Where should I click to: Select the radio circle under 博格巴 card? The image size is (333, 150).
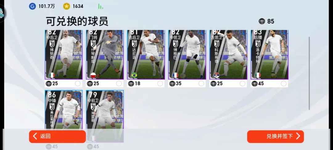pyautogui.click(x=201, y=84)
